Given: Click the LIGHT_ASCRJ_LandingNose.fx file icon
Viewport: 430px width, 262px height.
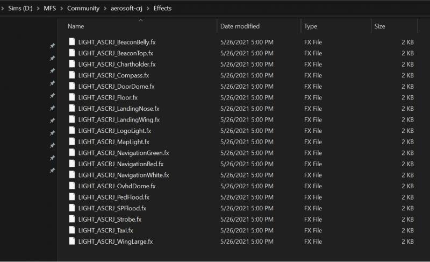Looking at the screenshot, I should click(73, 109).
